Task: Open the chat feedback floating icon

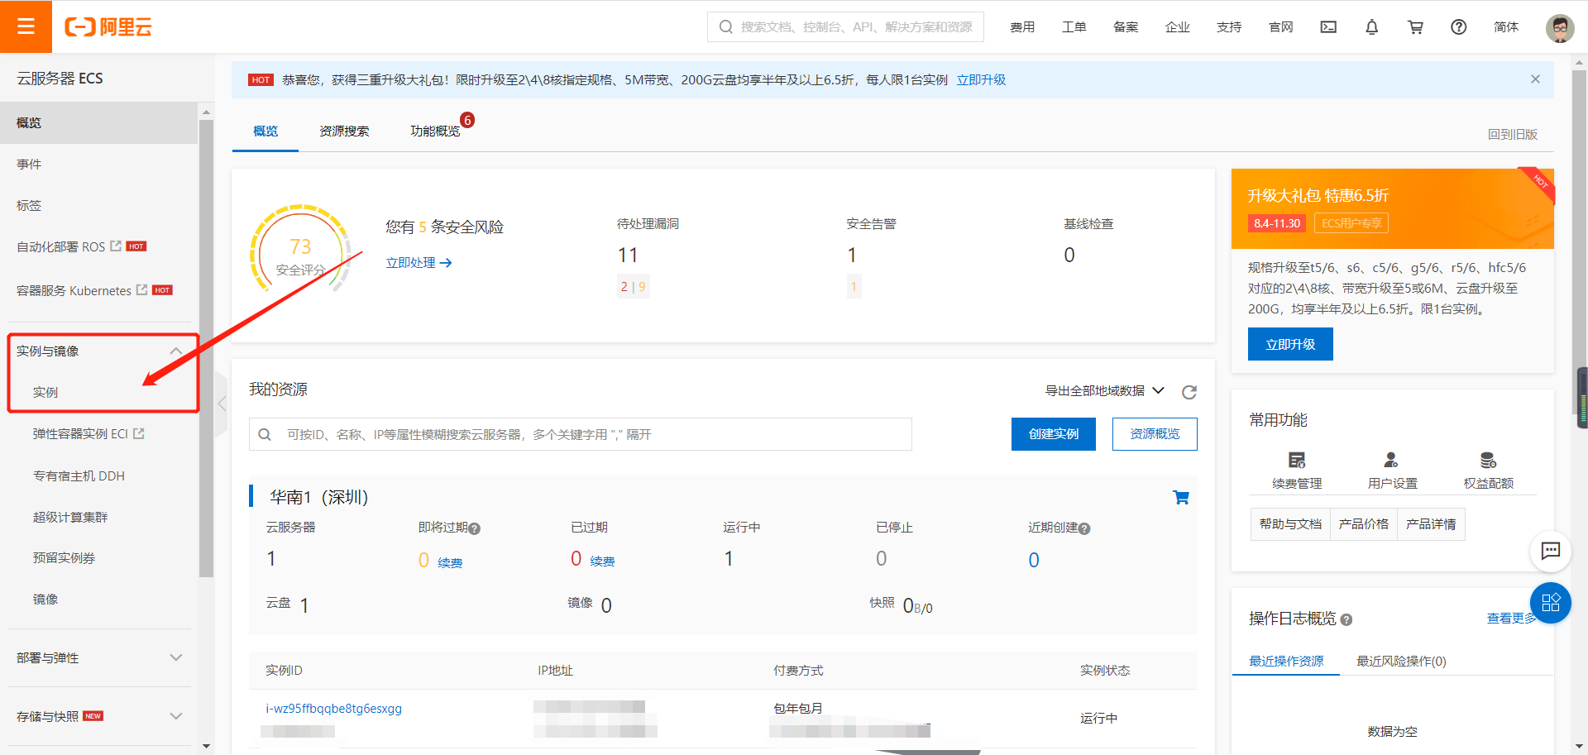Action: point(1551,551)
